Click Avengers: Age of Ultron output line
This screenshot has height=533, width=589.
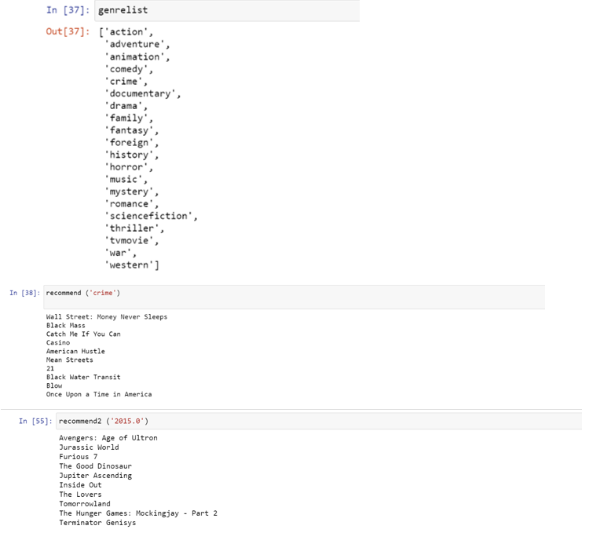tap(108, 438)
